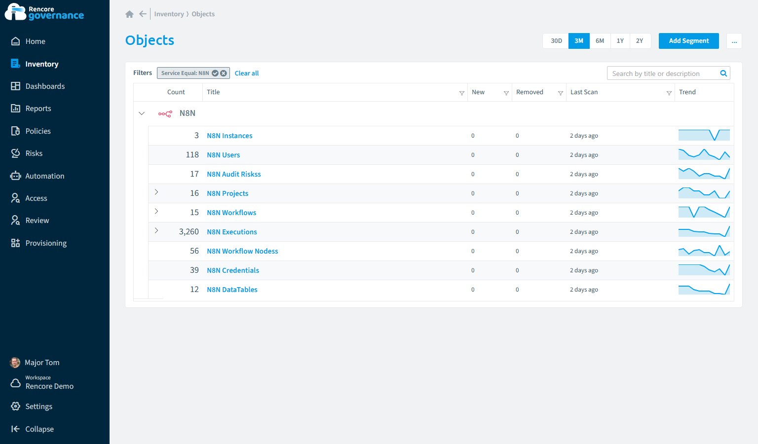Click the Trend column header
This screenshot has width=758, height=444.
coord(687,92)
